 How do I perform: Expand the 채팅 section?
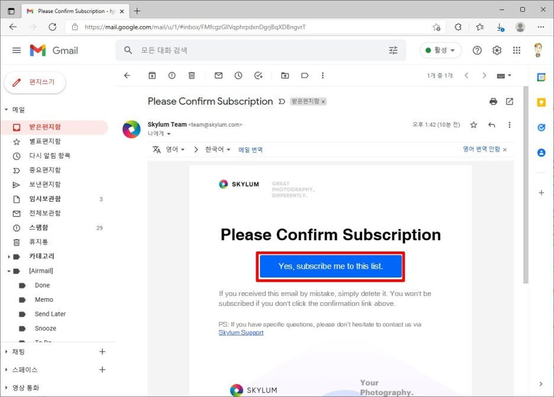(6, 352)
